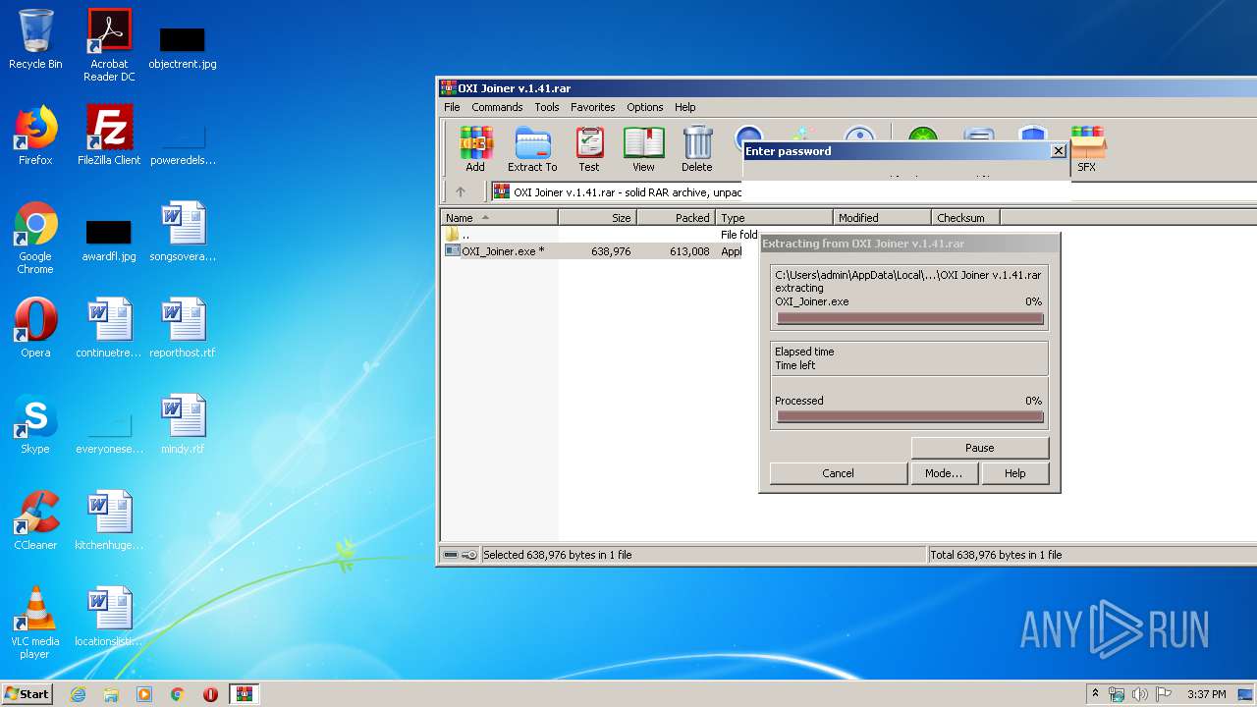This screenshot has height=707, width=1257.
Task: Open the Help menu
Action: (x=685, y=107)
